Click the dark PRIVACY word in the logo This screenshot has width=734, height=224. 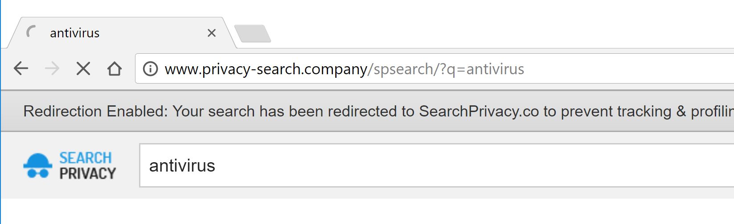(x=87, y=173)
